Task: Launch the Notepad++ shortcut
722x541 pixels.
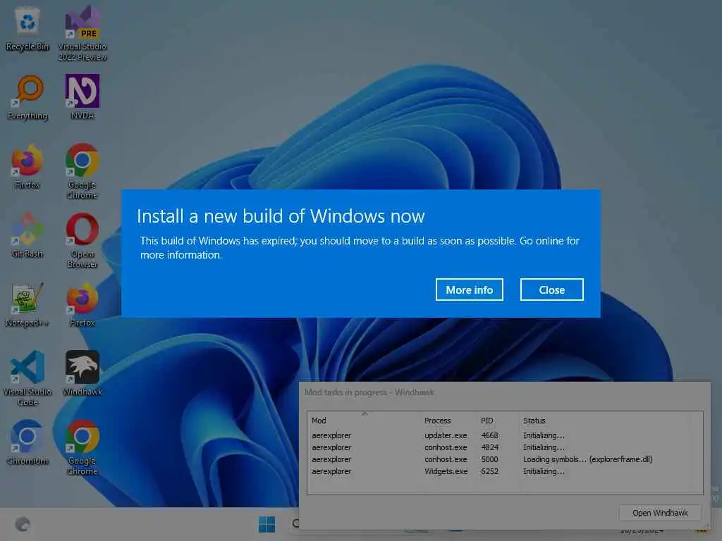Action: 27,304
